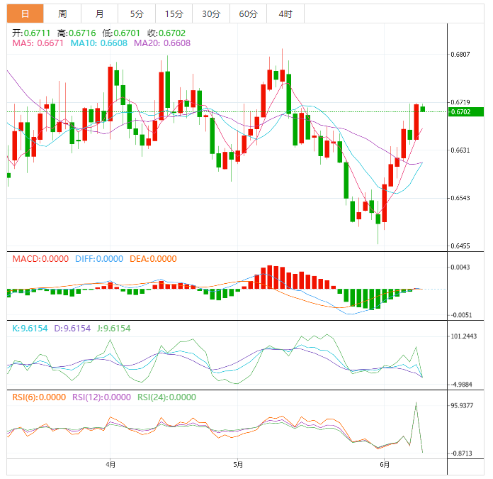
Task: Open the 5分 timeframe tab
Action: coord(136,13)
